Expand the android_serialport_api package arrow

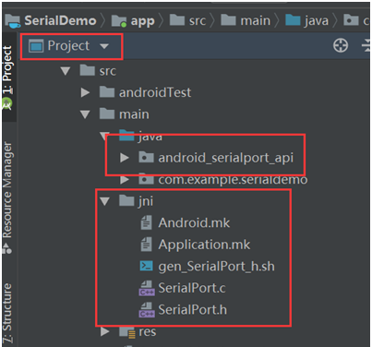(x=125, y=158)
